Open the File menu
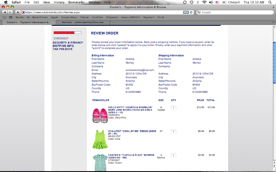Viewport: 276px width, 172px height. pos(27,2)
